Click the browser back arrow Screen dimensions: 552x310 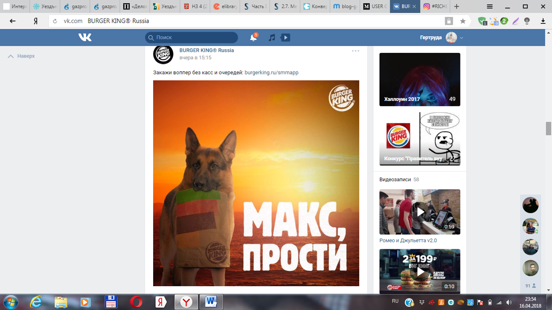point(12,21)
